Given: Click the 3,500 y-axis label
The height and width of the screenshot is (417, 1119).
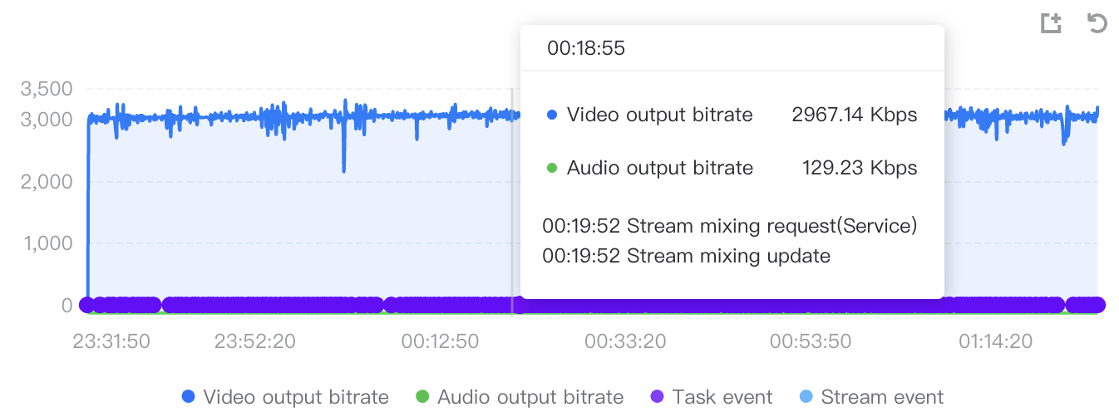Looking at the screenshot, I should click(x=45, y=88).
